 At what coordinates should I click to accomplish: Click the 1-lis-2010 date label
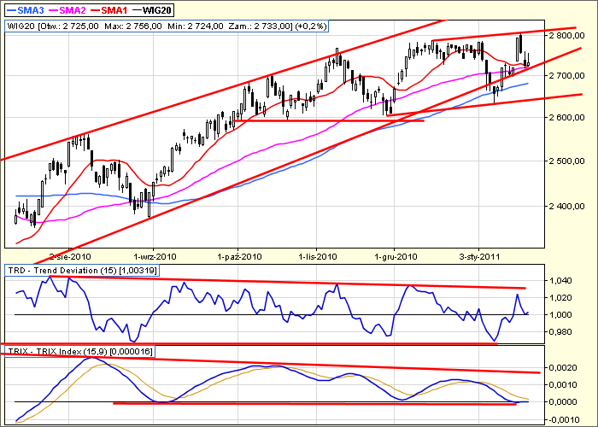[x=318, y=256]
